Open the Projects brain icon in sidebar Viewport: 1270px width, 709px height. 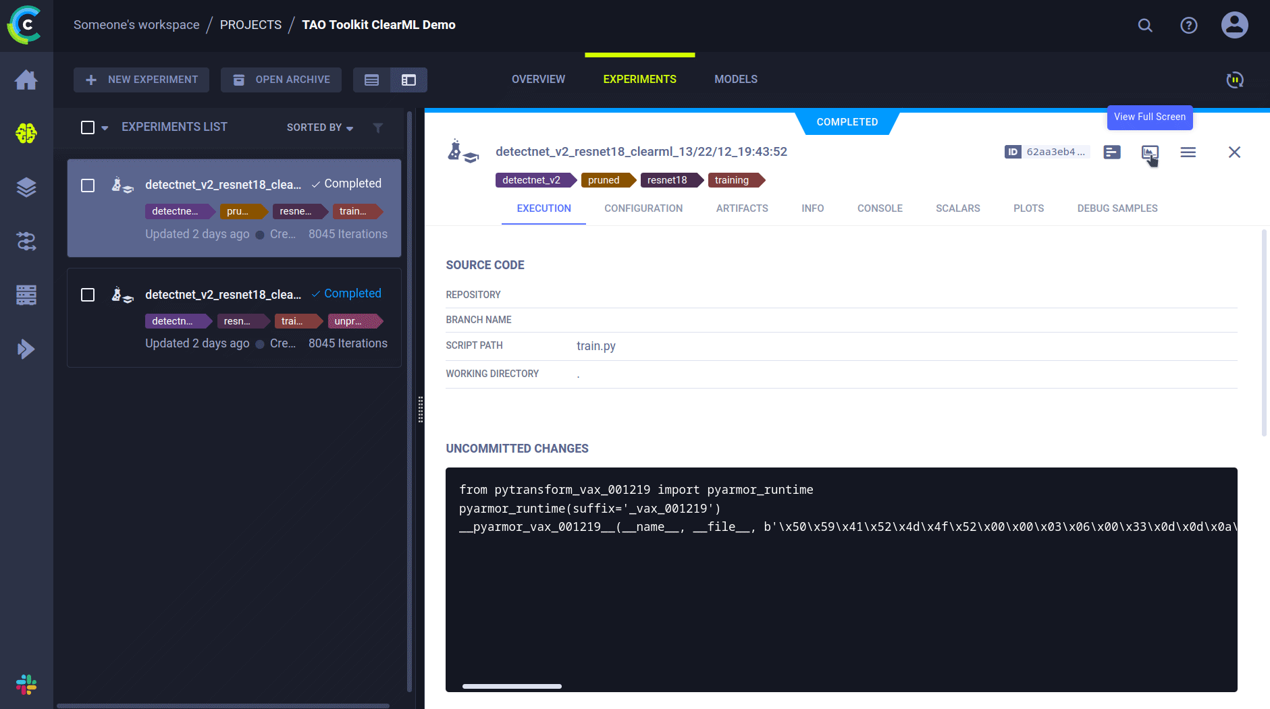click(26, 134)
